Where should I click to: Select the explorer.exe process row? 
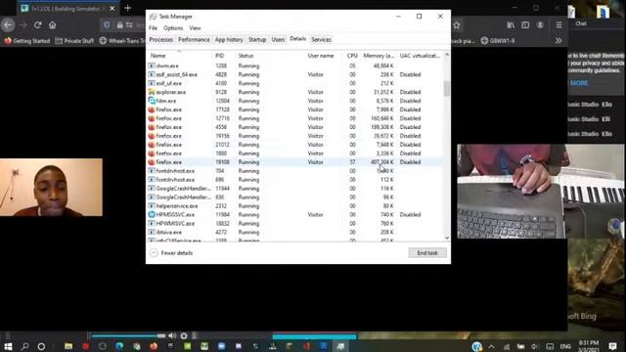(x=295, y=92)
